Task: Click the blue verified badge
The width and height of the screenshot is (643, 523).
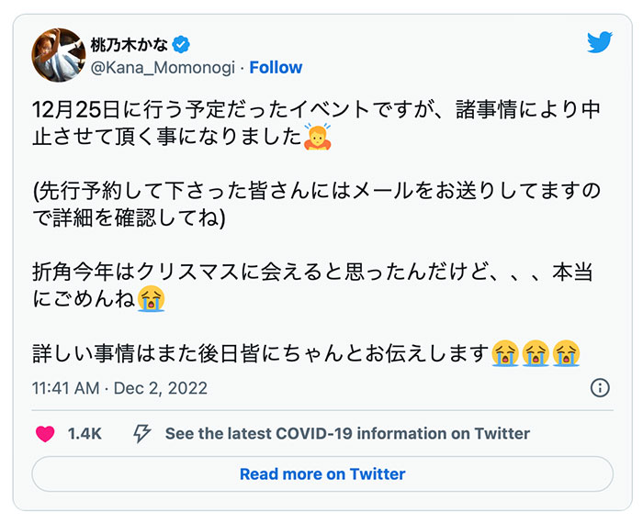Action: tap(183, 43)
